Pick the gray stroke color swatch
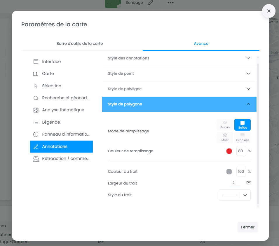The height and width of the screenshot is (246, 279). (229, 172)
